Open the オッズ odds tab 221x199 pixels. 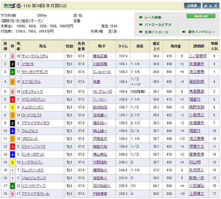tap(210, 5)
